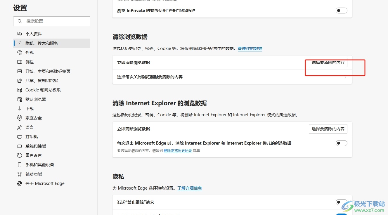Viewport: 388px width, 215px height.
Task: Open the 选择每次关闭浏览器时要清除的内容 chevron arrow
Action: click(345, 77)
